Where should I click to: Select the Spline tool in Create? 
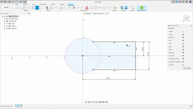[28, 8]
